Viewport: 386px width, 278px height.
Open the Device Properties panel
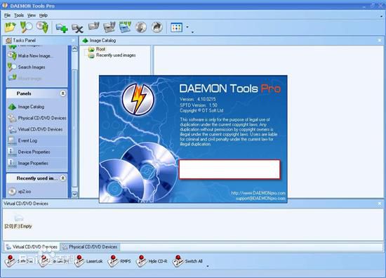point(34,152)
